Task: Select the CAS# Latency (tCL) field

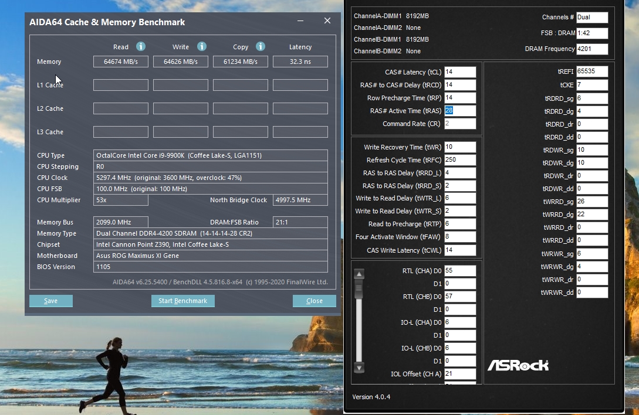Action: pos(459,72)
